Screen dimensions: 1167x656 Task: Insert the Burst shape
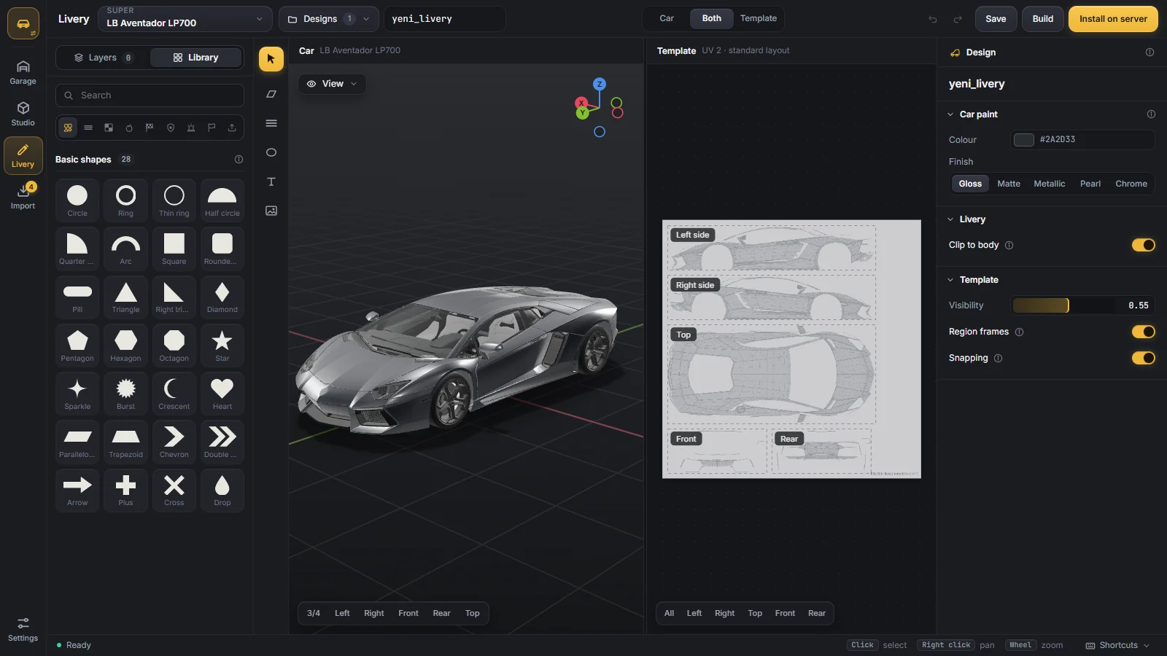[126, 394]
